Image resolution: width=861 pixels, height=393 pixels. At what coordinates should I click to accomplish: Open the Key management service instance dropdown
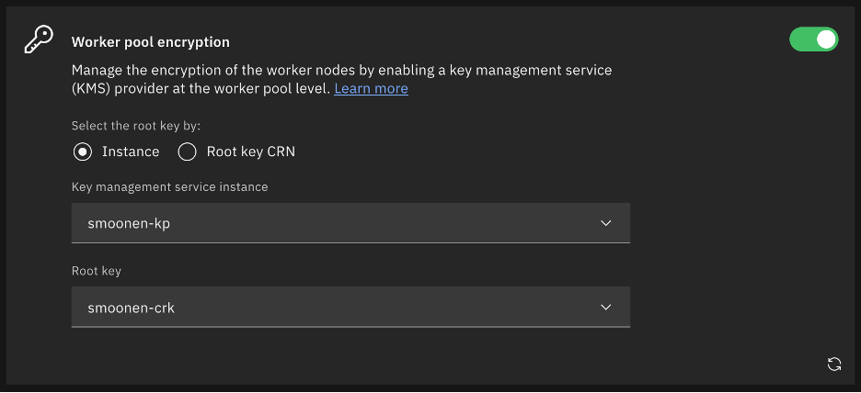[x=350, y=223]
